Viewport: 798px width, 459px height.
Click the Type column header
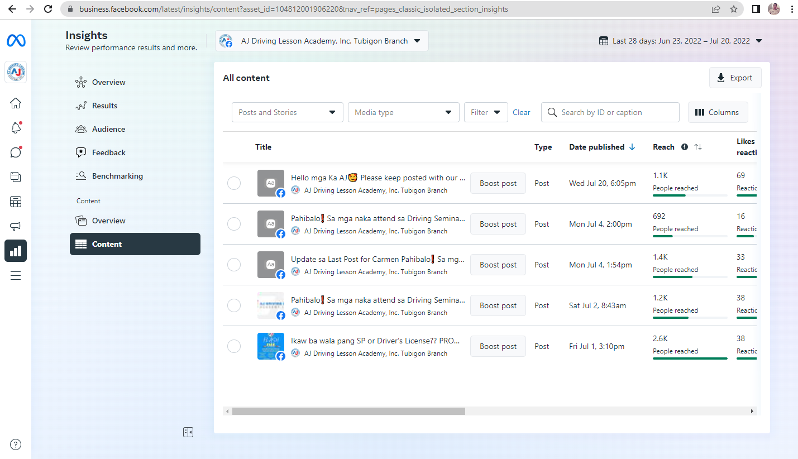click(543, 147)
